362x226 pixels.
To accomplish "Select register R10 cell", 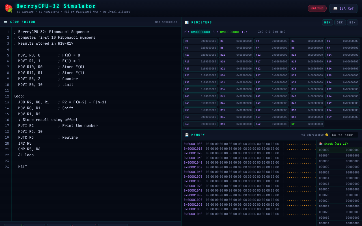I will (x=201, y=55).
